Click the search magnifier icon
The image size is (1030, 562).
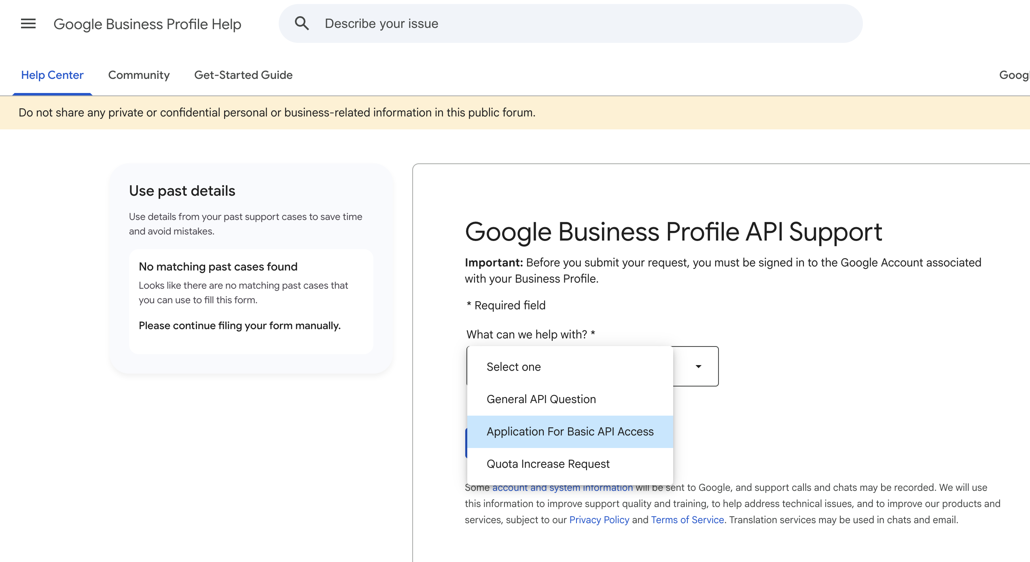point(302,23)
